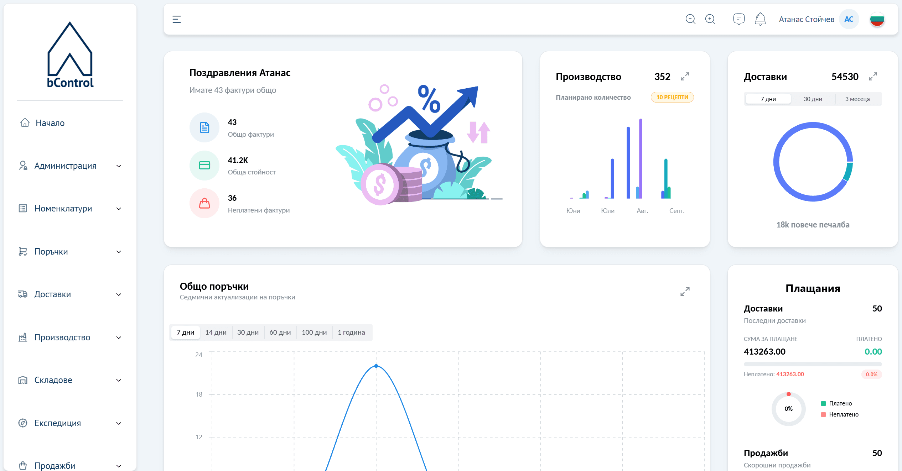Expand the Доставки card to fullscreen

(873, 77)
